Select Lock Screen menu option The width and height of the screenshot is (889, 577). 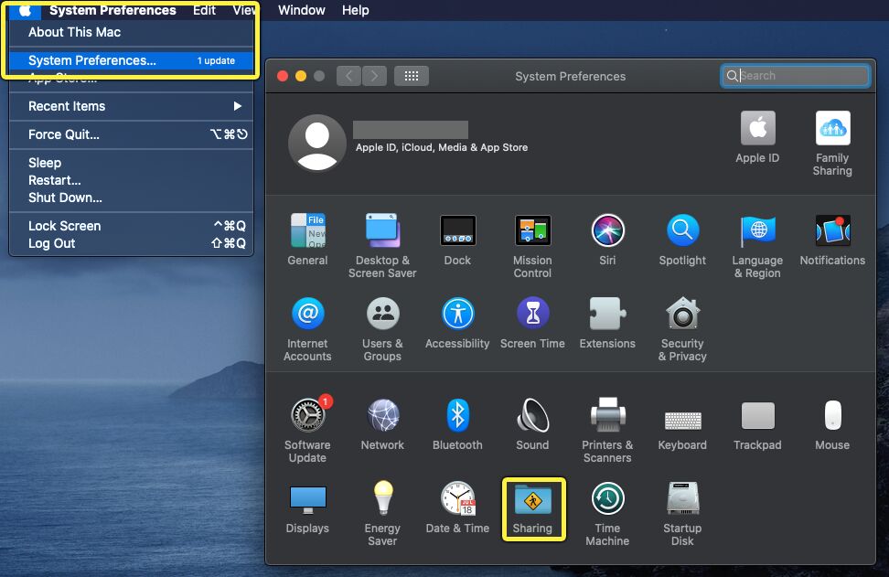pyautogui.click(x=65, y=226)
